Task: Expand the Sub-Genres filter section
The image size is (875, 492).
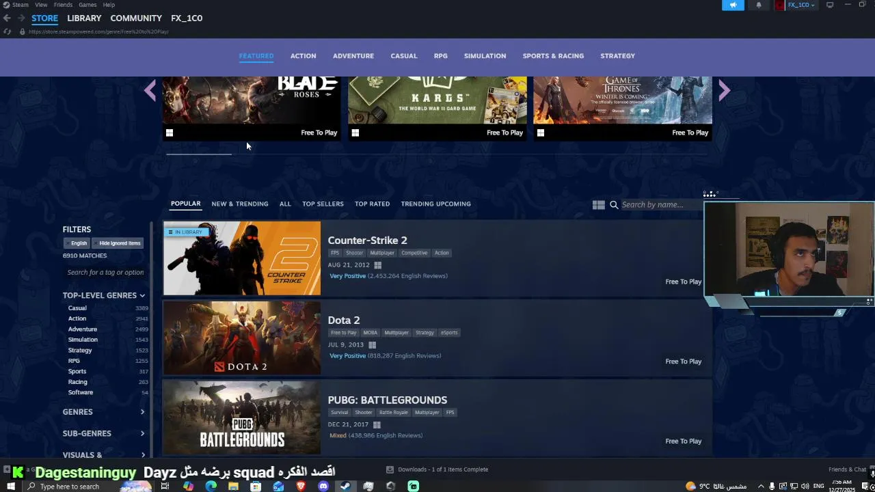Action: tap(104, 433)
